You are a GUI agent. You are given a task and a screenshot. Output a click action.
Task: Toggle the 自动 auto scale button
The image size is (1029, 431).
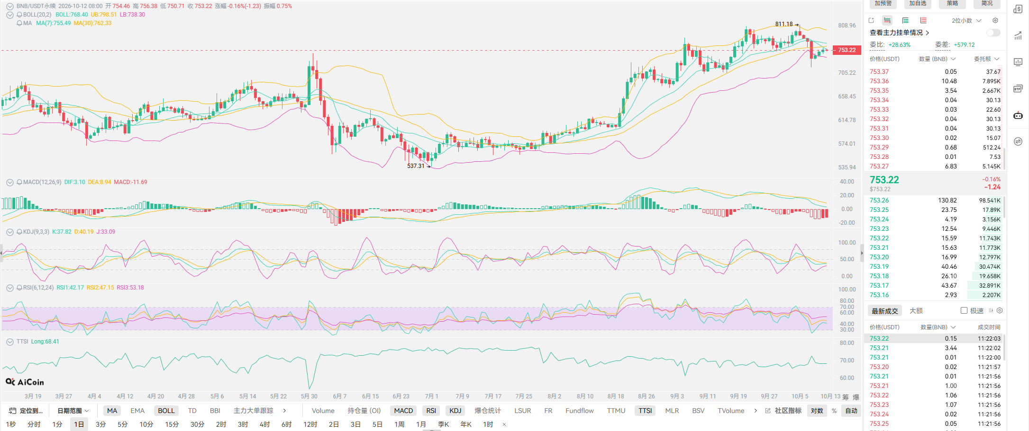click(851, 411)
